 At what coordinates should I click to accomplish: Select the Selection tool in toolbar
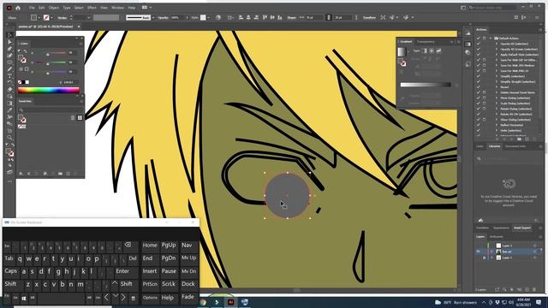click(x=9, y=35)
